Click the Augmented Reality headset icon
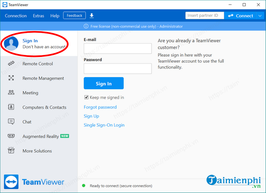Image resolution: width=266 pixels, height=193 pixels. click(x=11, y=136)
